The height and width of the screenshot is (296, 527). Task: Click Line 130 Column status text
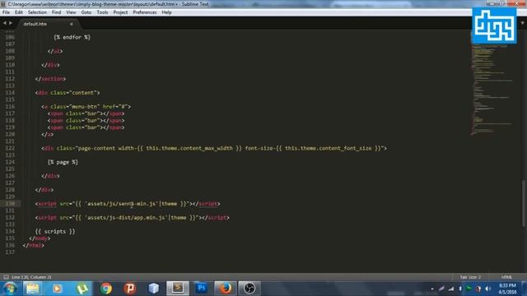(x=31, y=277)
